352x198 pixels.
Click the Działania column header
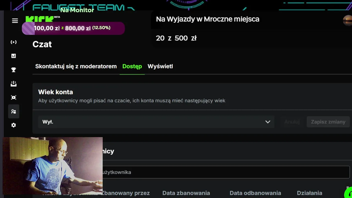tap(309, 193)
